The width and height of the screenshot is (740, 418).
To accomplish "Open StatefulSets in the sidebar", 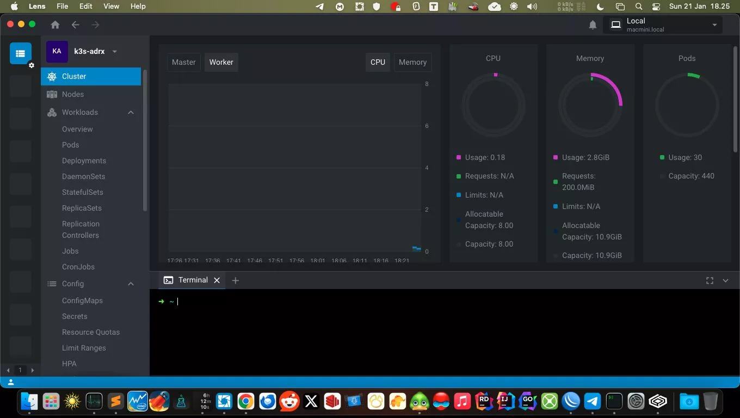I will pos(82,192).
